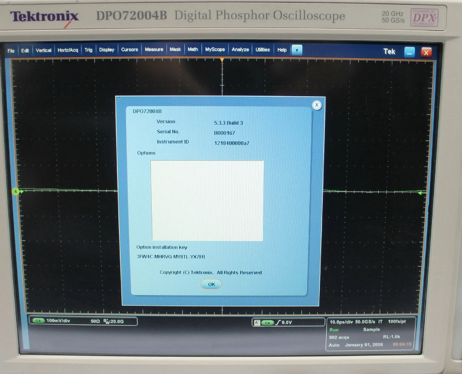Open the Trig menu
The image size is (462, 374).
[x=89, y=50]
